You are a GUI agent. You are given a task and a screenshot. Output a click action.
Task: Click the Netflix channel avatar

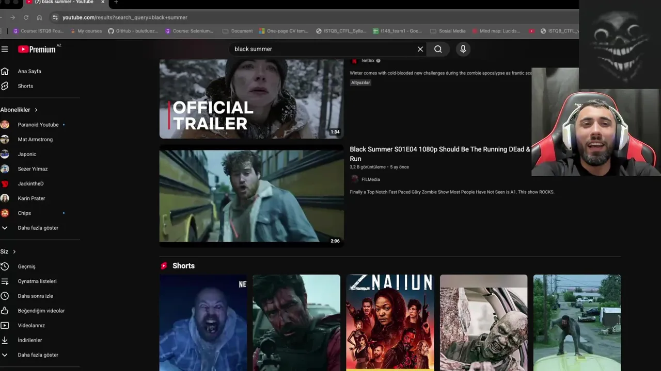[x=354, y=61]
